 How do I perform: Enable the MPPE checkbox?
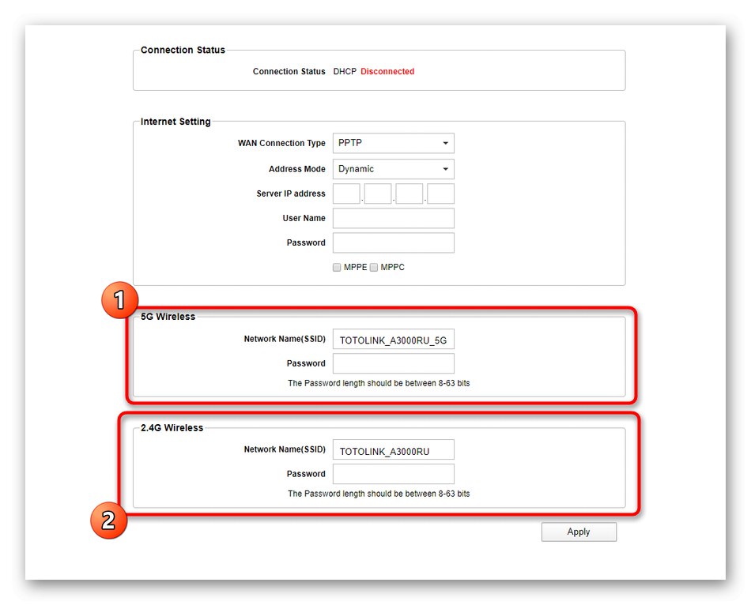[x=337, y=267]
